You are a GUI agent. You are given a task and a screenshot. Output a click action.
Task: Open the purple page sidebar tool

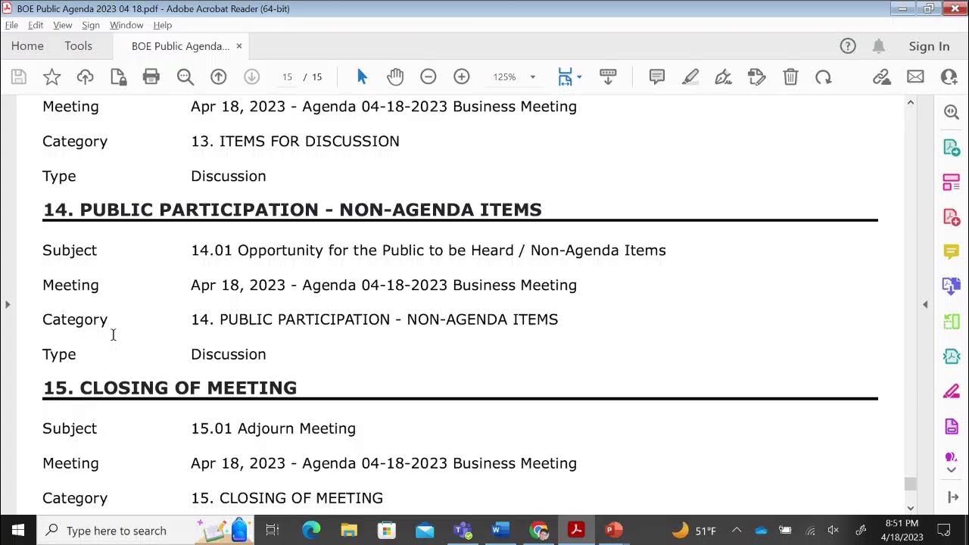pos(952,425)
